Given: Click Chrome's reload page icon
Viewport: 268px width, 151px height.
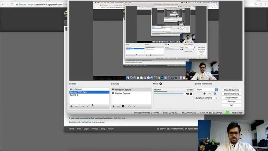Looking at the screenshot, I should point(12,5).
